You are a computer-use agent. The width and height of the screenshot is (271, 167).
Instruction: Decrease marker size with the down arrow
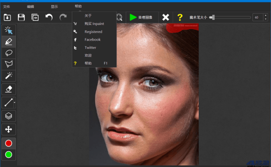[266, 19]
